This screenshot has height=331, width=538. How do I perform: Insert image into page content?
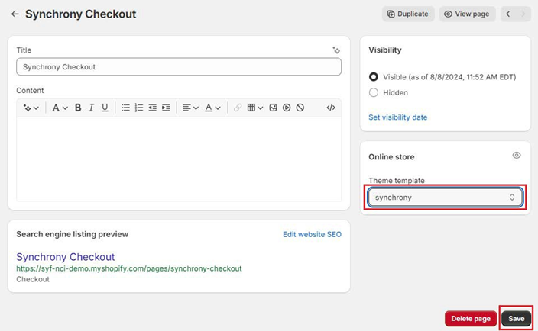tap(273, 108)
